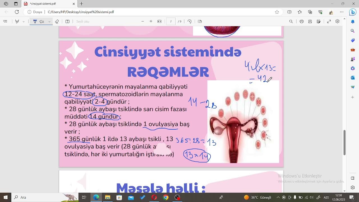Toggle fit to width view

pos(159,21)
